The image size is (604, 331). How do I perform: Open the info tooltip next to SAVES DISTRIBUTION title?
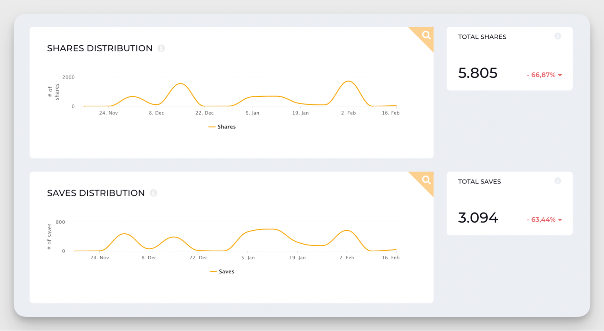tap(154, 193)
